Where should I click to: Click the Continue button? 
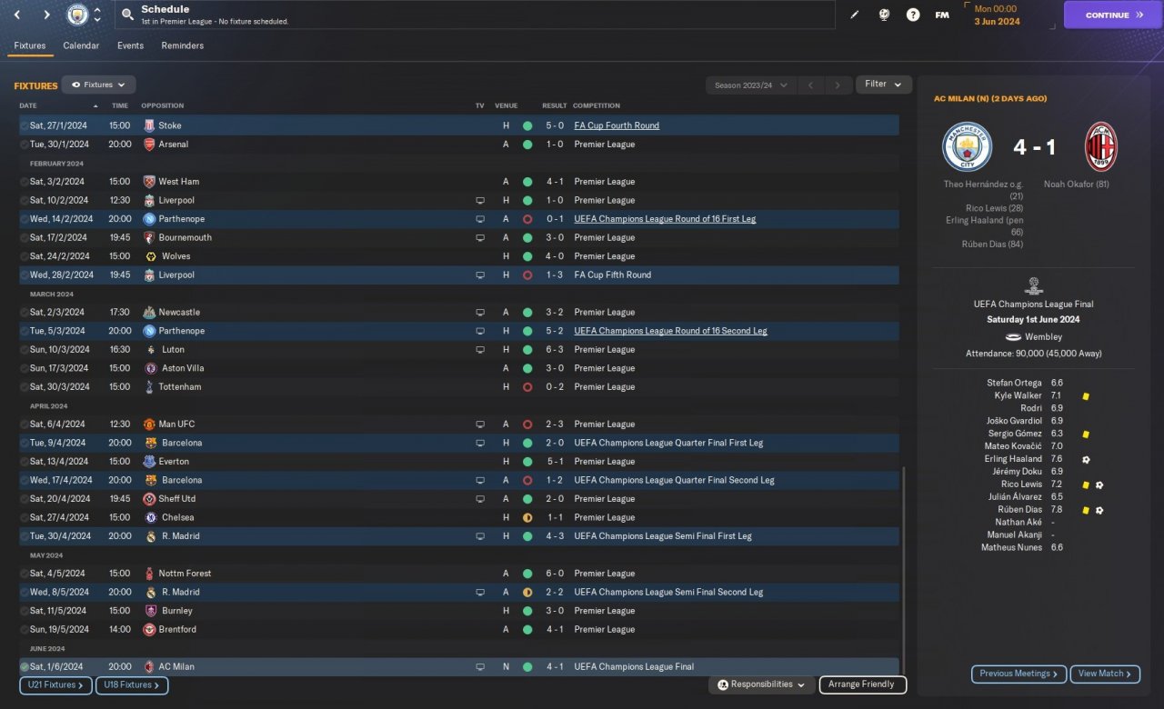tap(1113, 15)
